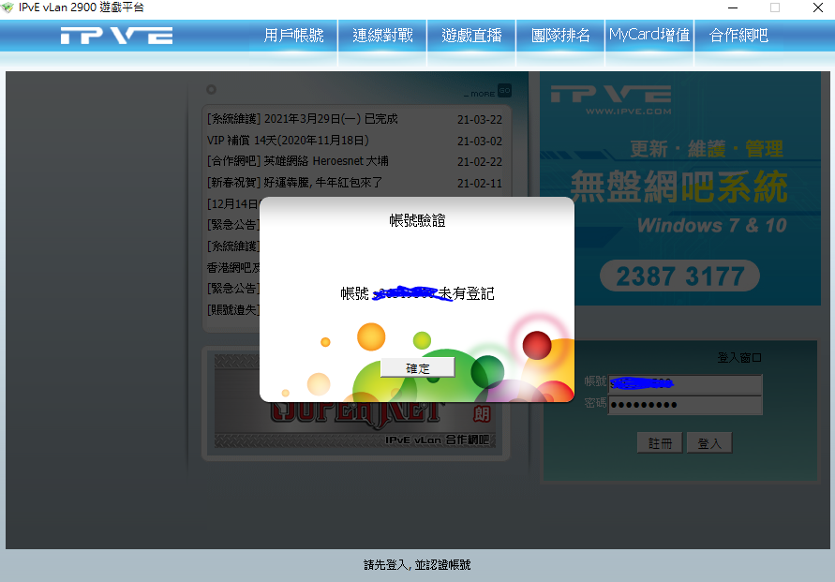This screenshot has height=582, width=835.
Task: Open news item 2021年3月29日 系統維護
Action: coord(302,119)
